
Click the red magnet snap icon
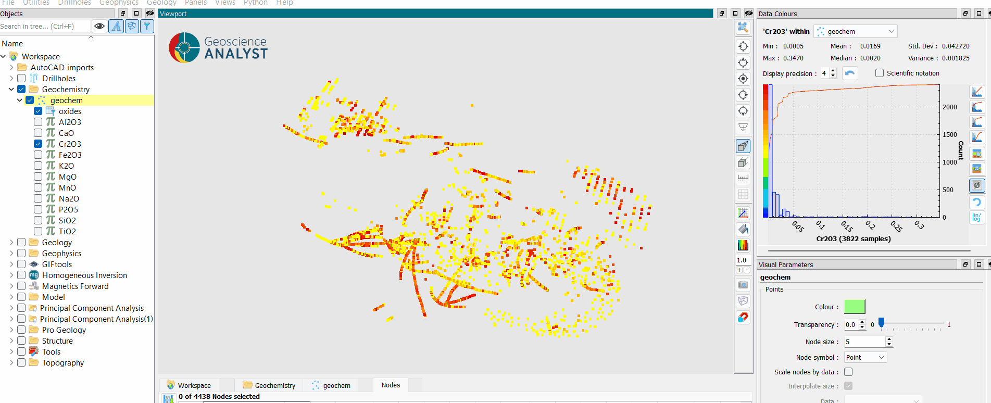(x=743, y=317)
